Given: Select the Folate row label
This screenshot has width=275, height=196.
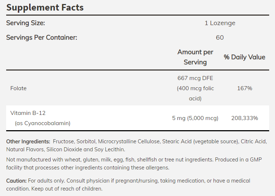Looking at the screenshot, I should coord(19,88).
